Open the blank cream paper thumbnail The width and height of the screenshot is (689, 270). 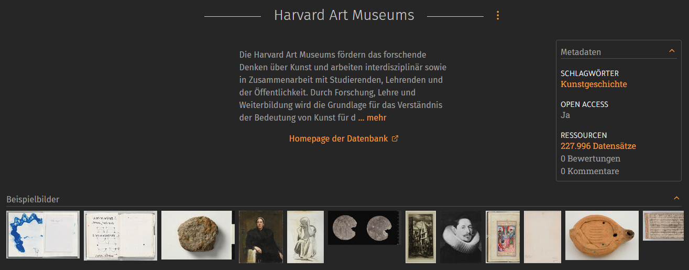[542, 237]
